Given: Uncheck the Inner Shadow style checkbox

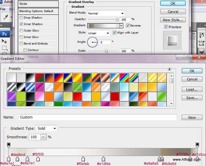Looking at the screenshot, I should 22,24.
